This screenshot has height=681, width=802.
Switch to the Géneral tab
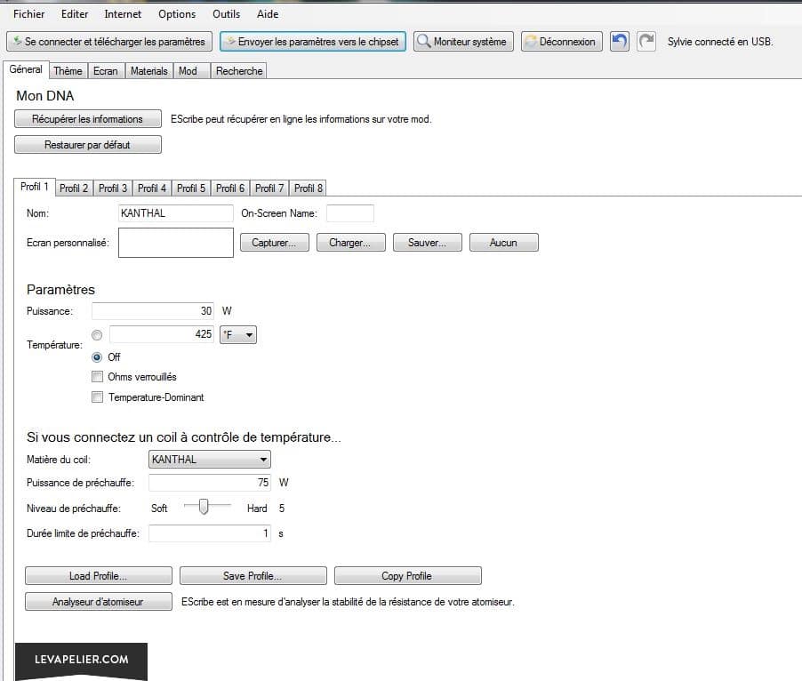[x=26, y=69]
